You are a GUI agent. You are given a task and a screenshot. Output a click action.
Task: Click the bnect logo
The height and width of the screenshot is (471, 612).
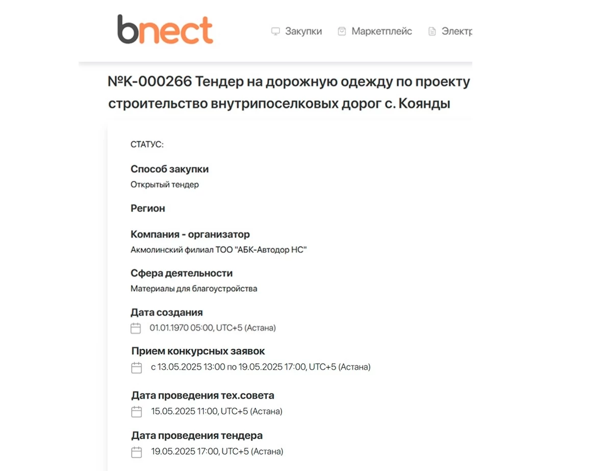pos(165,29)
